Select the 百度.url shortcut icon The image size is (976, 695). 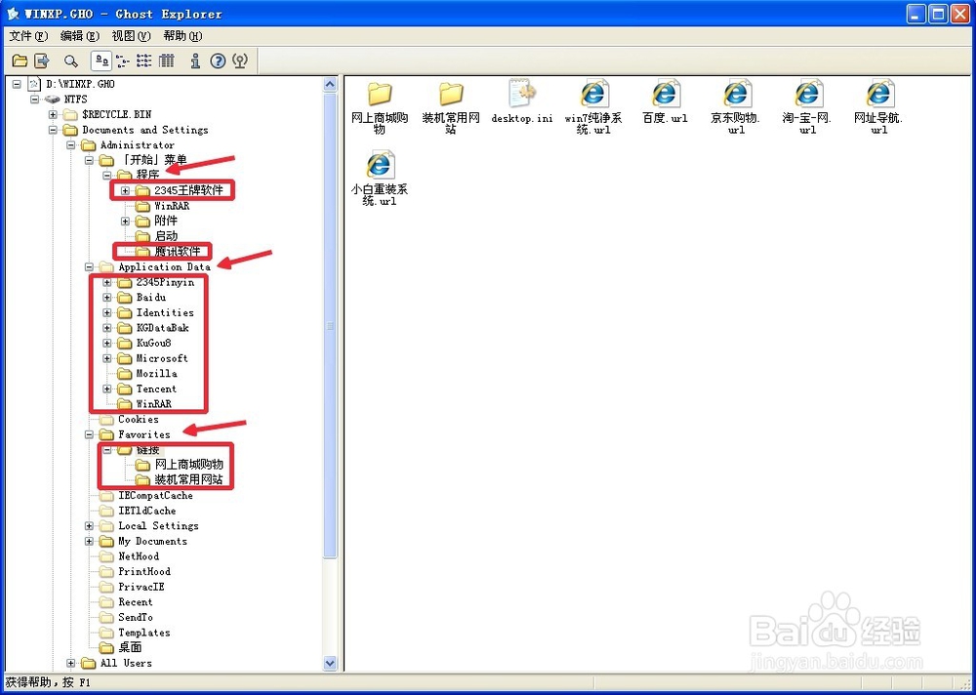(665, 94)
